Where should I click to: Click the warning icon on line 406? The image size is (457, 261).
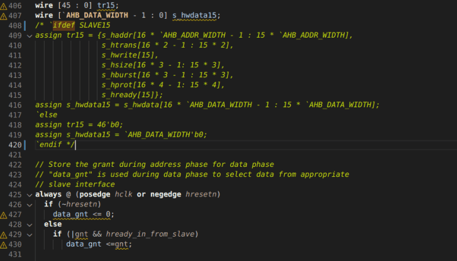pos(4,5)
